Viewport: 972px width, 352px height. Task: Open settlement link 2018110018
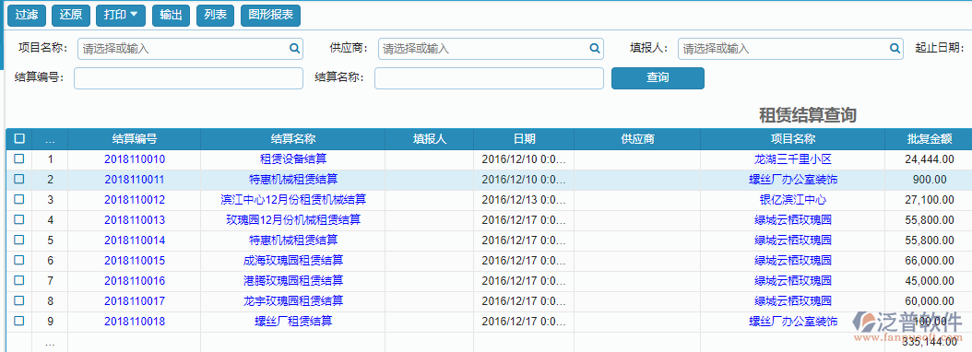point(135,321)
